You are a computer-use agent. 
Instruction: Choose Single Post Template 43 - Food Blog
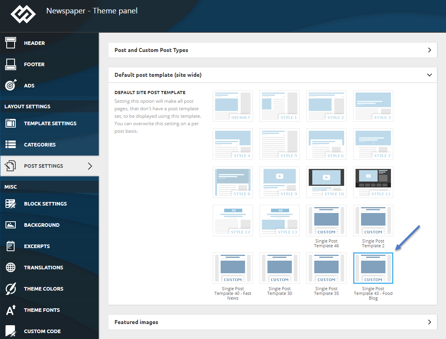373,268
